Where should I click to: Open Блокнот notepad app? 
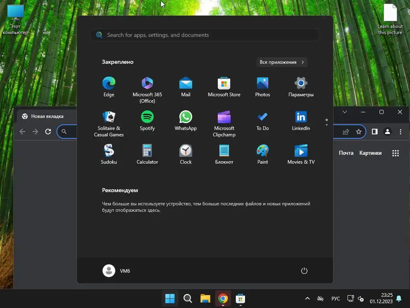[x=224, y=154]
